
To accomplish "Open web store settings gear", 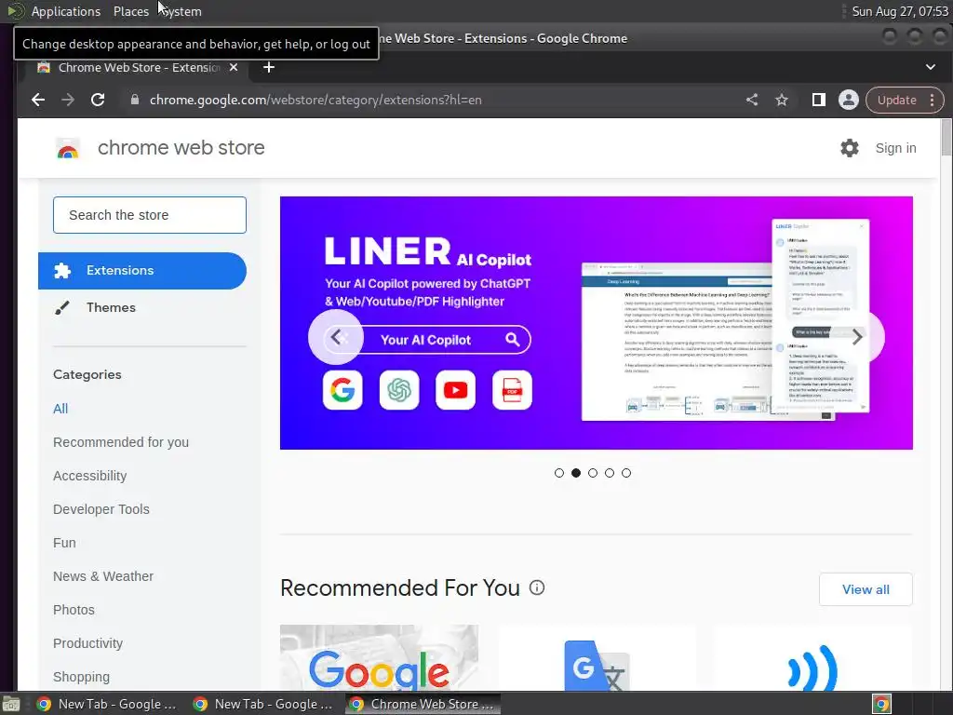I will click(850, 148).
